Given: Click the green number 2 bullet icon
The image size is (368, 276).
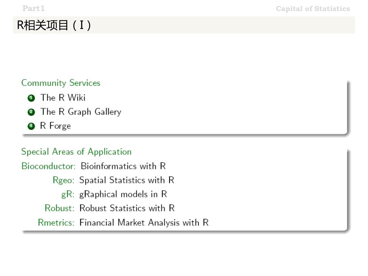Looking at the screenshot, I should [x=31, y=112].
